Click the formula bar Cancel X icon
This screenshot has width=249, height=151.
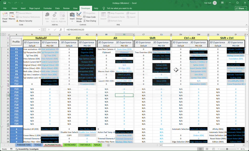(49, 30)
